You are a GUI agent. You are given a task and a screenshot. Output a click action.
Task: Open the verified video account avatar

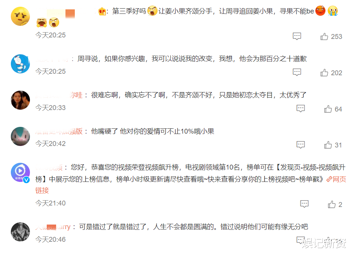21,173
